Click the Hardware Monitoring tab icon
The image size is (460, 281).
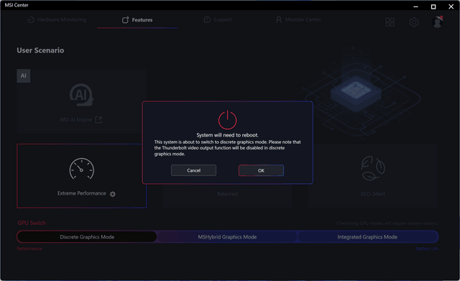point(31,20)
